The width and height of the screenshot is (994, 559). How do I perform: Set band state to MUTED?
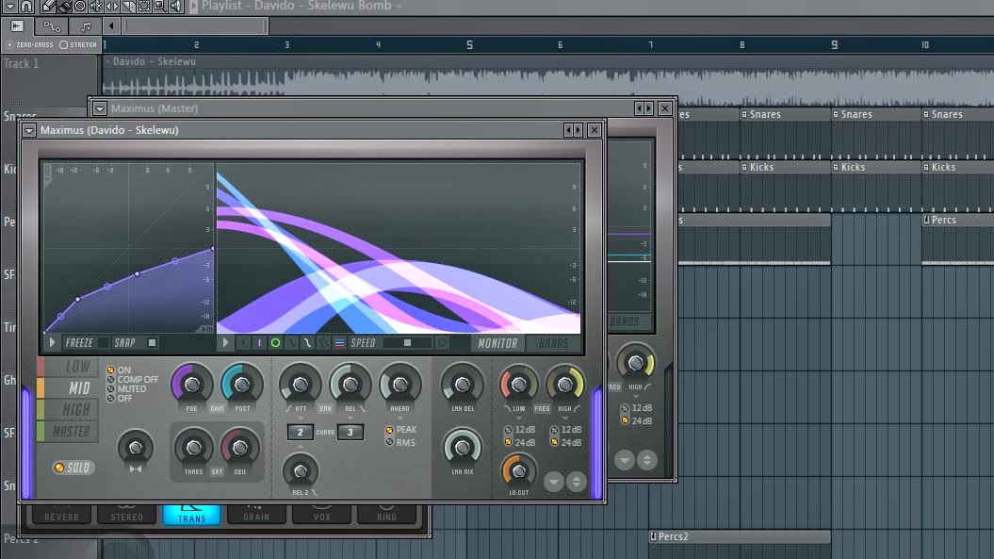[127, 389]
